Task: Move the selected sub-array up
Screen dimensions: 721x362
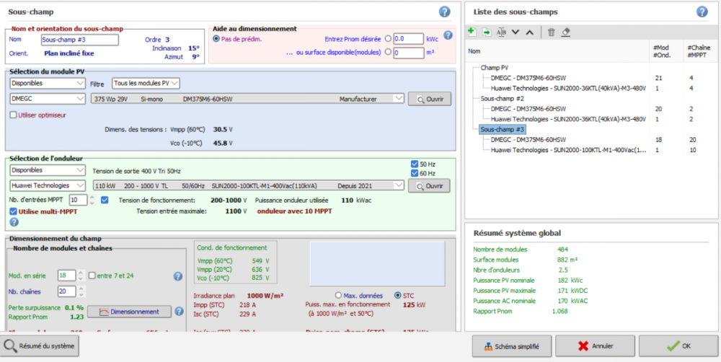Action: click(530, 32)
